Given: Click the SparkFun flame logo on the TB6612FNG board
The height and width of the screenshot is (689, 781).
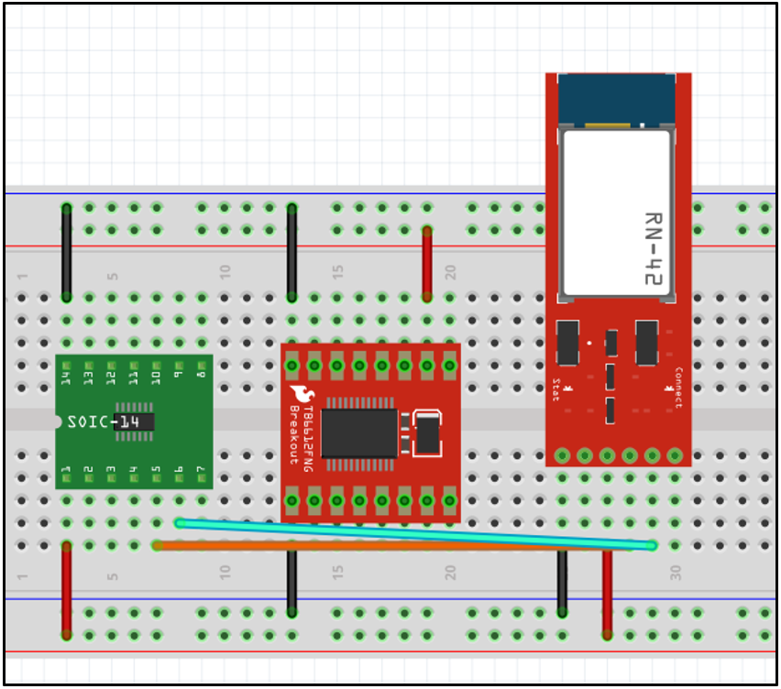Looking at the screenshot, I should click(x=302, y=394).
